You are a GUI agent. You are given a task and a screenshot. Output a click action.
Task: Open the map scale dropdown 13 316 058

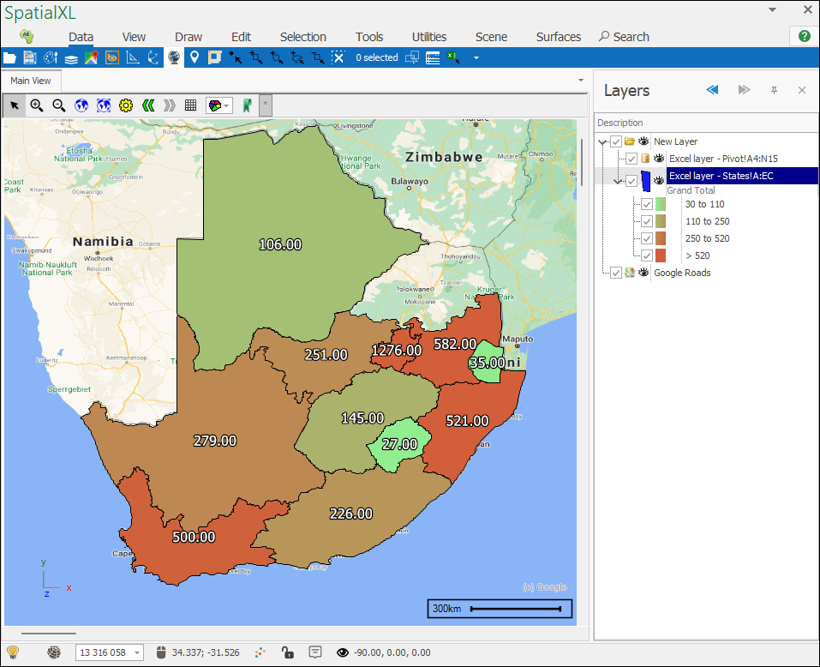click(x=137, y=653)
